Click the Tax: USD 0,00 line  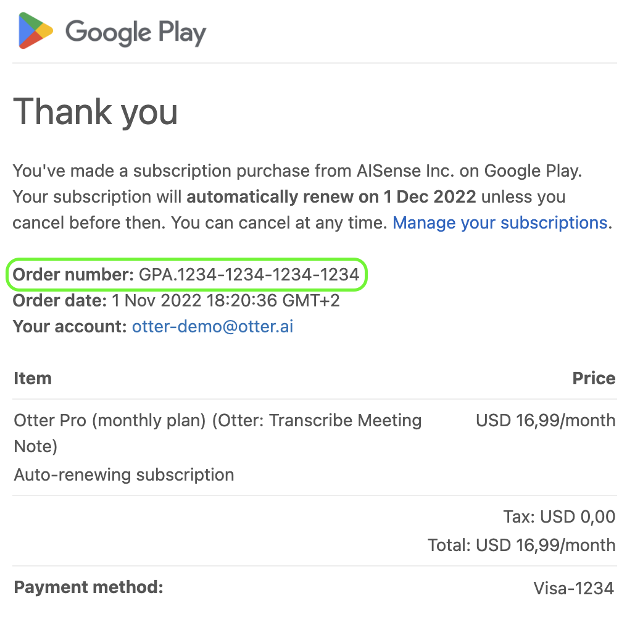(559, 517)
